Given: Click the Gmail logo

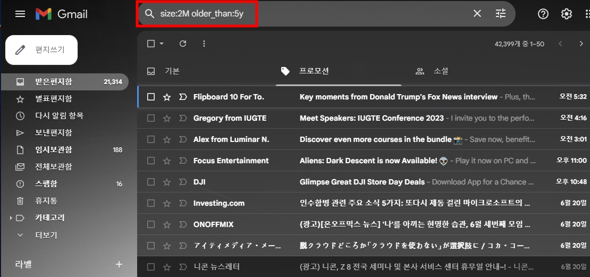Looking at the screenshot, I should tap(61, 14).
